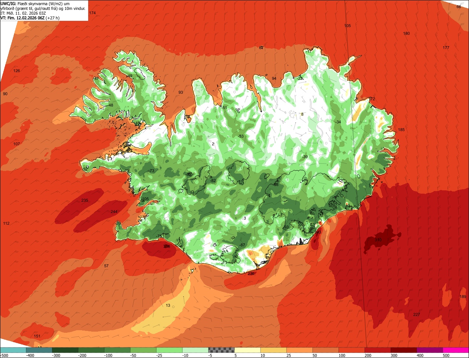Click the dark maroon legend swatch labeled 300
This screenshot has width=469, height=358.
tap(403, 350)
